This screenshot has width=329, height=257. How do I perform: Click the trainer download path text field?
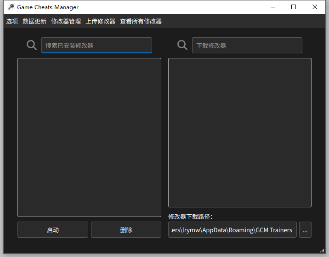232,230
